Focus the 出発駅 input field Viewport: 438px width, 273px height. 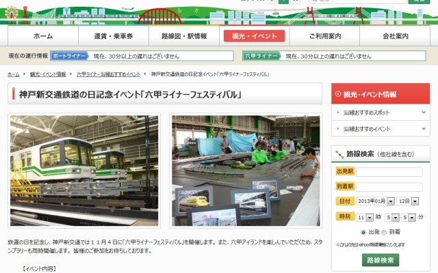coord(389,172)
